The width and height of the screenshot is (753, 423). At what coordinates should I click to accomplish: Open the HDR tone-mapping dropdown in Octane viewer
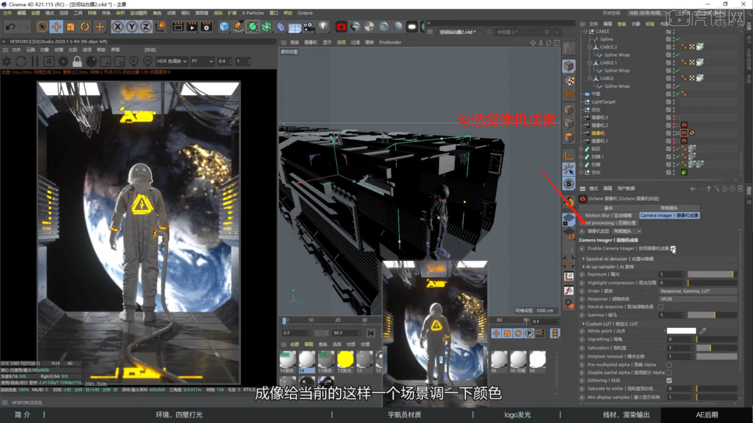pos(172,61)
